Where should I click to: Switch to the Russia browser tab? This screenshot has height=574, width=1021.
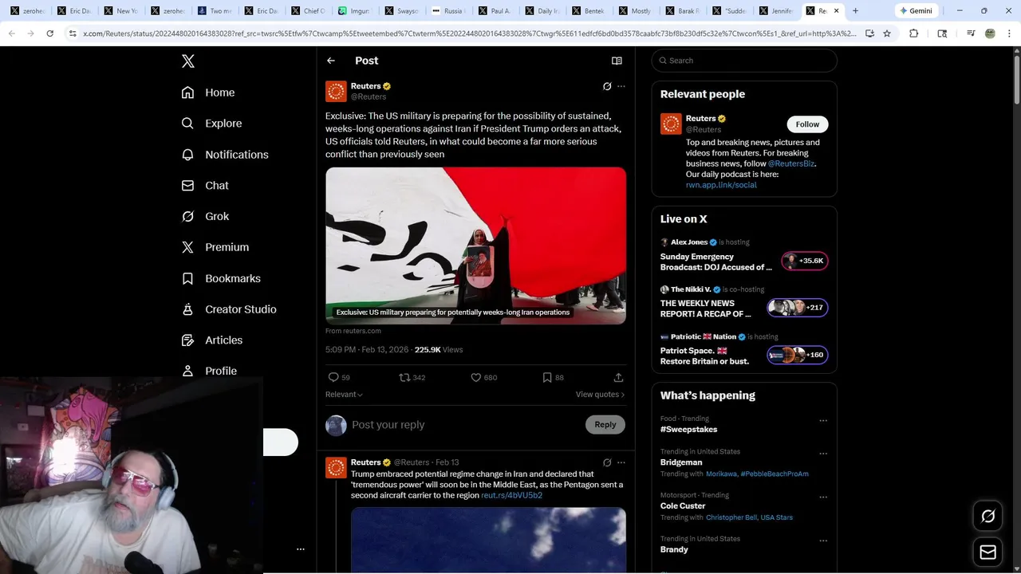point(448,11)
